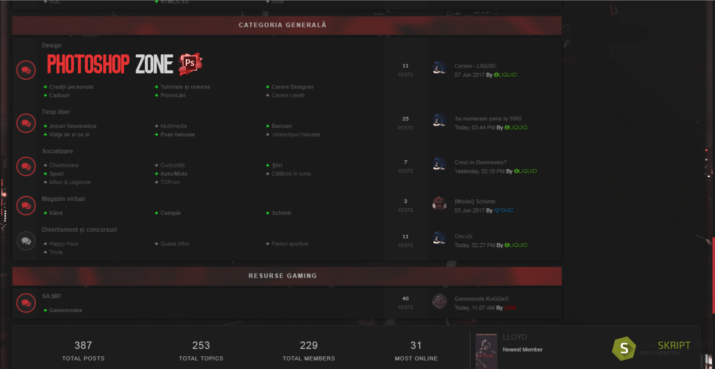
Task: Open the Photoshop Zone banner image
Action: (x=125, y=64)
